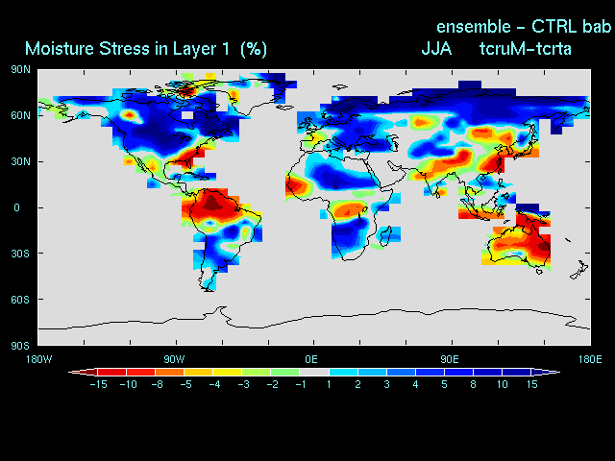Click the grey swatch between -1 and 1
The height and width of the screenshot is (461, 615).
(x=314, y=372)
